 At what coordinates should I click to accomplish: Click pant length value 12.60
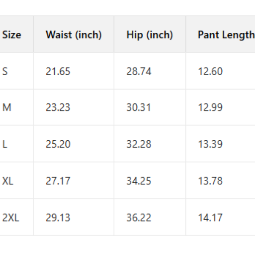tap(210, 71)
